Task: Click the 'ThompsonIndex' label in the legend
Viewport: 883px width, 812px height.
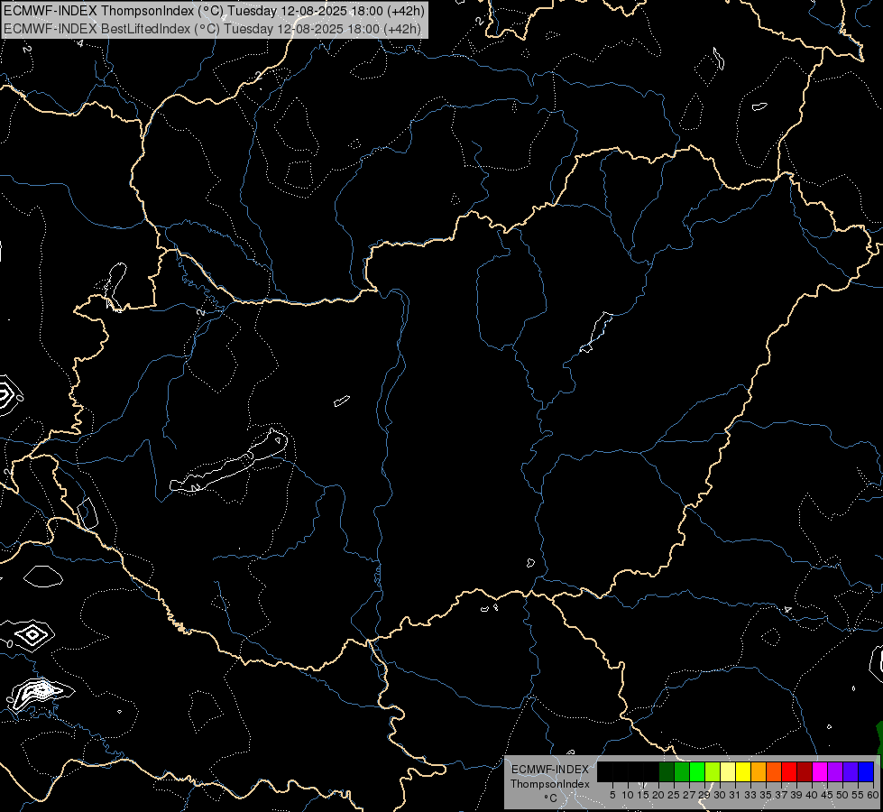Action: [549, 784]
